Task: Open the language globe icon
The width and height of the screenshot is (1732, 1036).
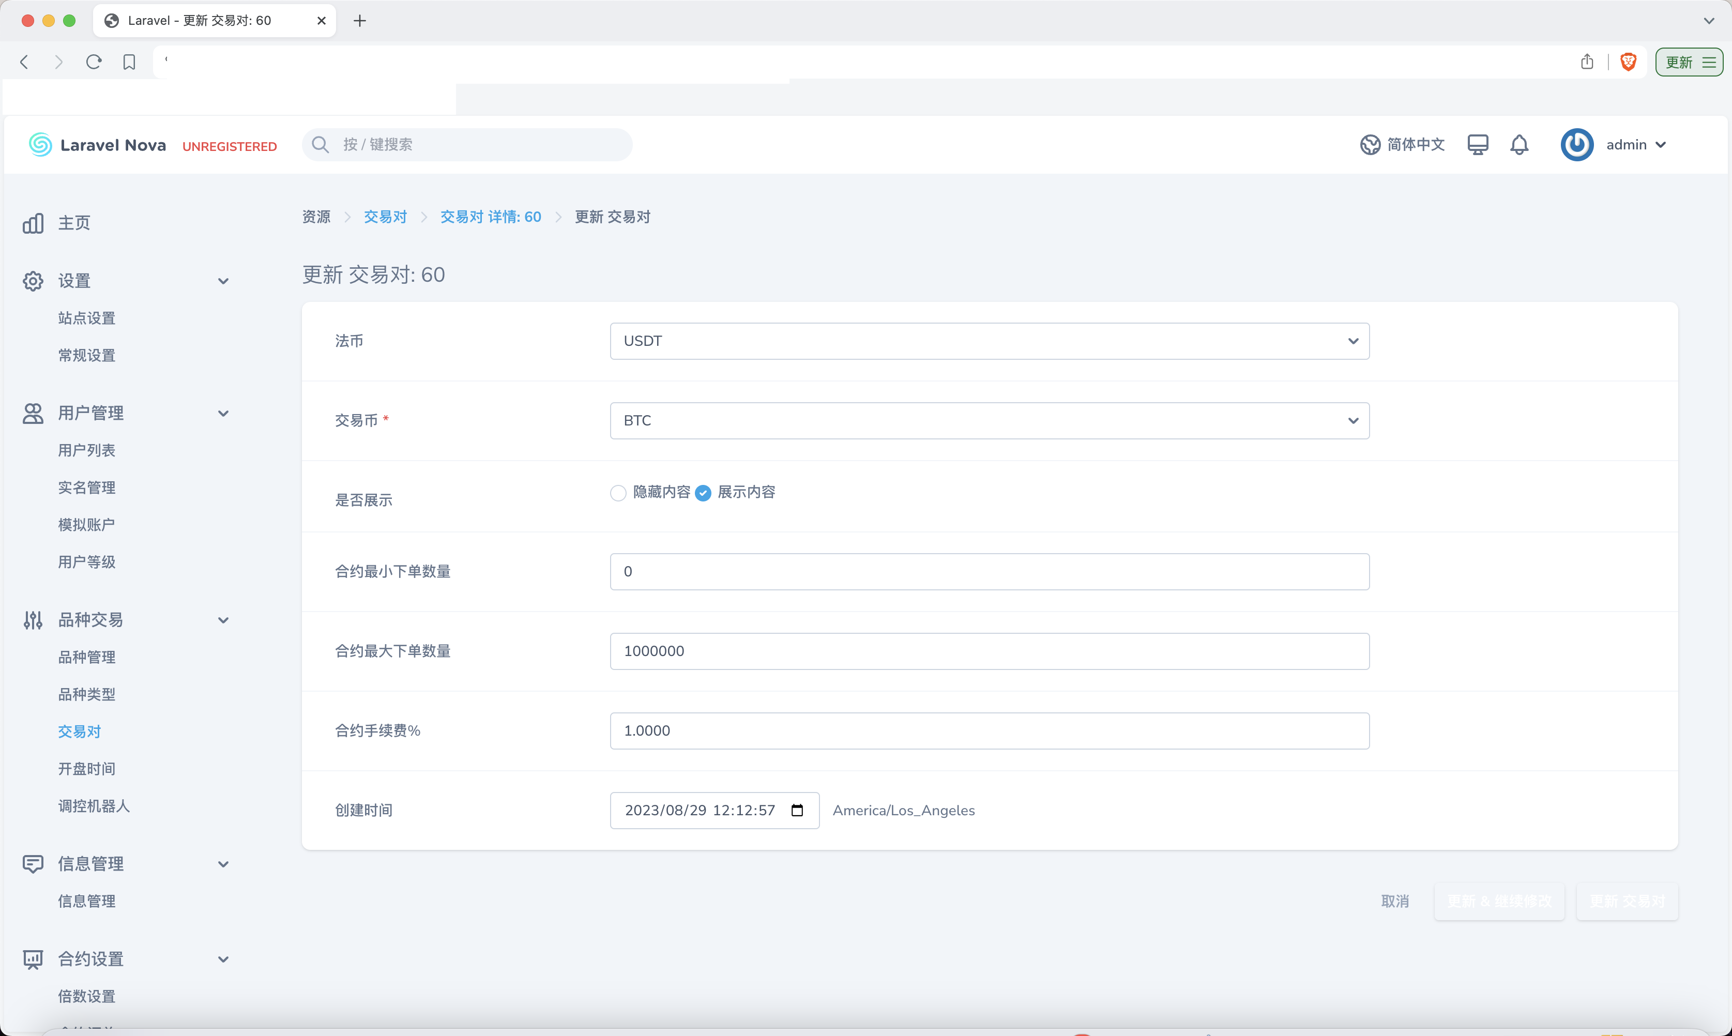Action: (x=1370, y=145)
